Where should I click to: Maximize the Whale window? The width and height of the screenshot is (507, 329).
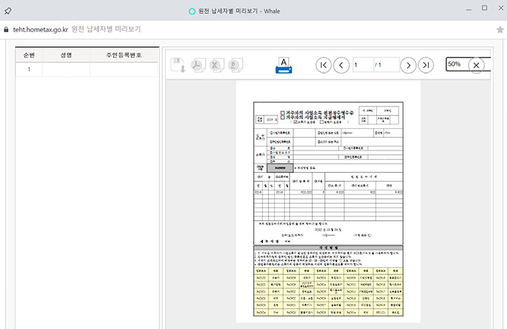click(x=485, y=8)
